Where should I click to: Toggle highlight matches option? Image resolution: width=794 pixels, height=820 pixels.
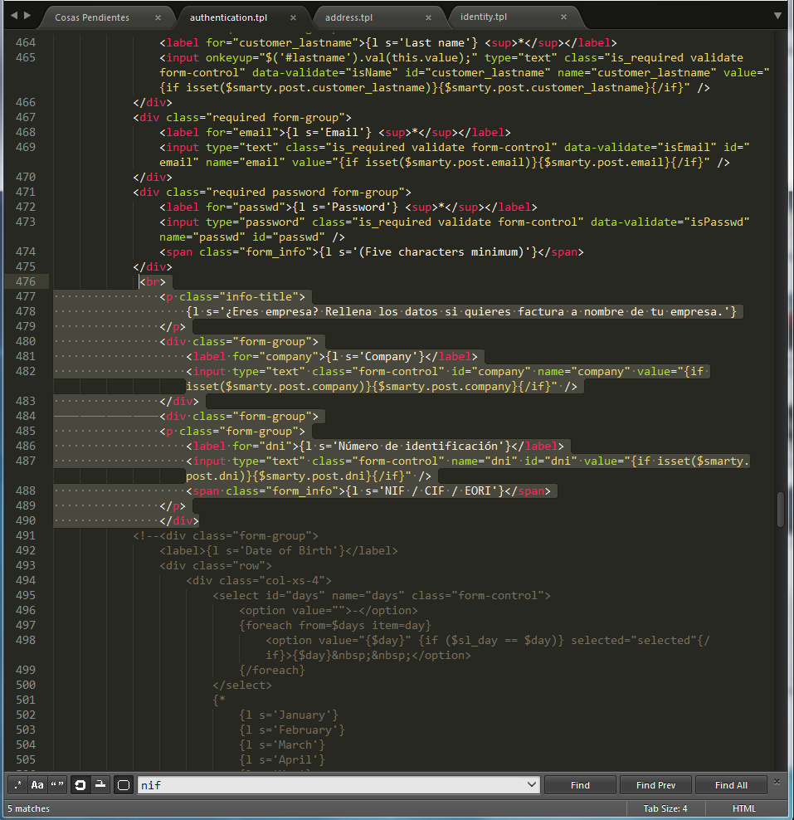[124, 785]
